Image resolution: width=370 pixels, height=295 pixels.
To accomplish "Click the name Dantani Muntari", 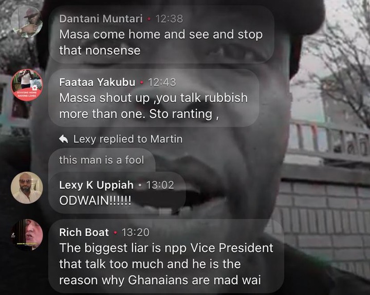I will point(101,19).
